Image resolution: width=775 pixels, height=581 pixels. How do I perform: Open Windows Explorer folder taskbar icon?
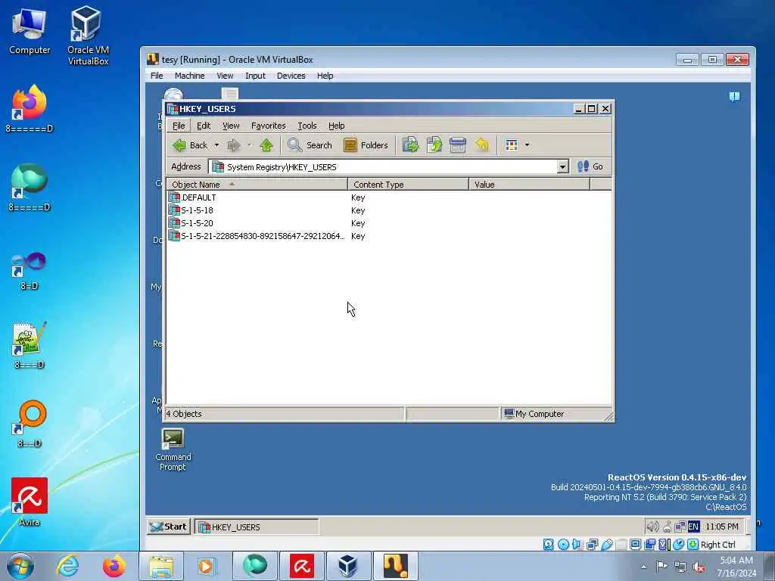(161, 566)
